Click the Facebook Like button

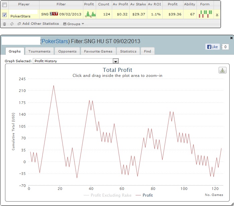pyautogui.click(x=213, y=47)
